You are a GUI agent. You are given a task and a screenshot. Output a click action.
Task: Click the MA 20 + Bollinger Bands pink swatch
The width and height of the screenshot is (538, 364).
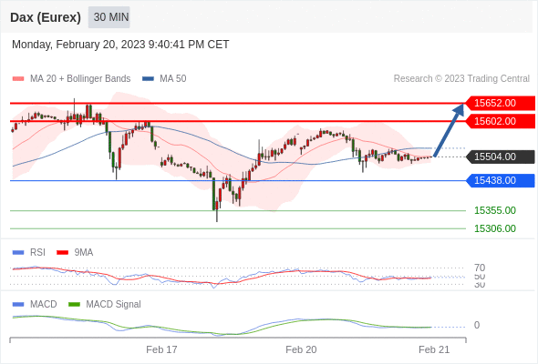[x=18, y=79]
